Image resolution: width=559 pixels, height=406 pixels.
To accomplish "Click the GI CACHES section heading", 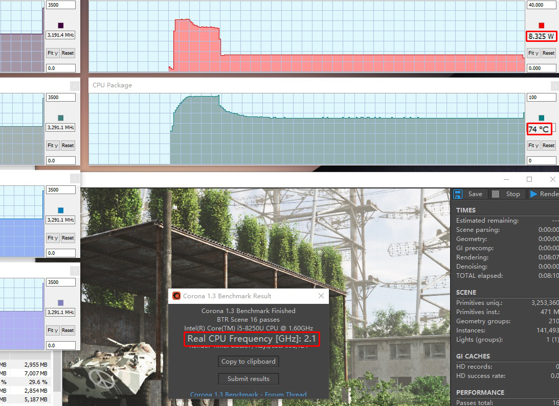I will pos(473,356).
